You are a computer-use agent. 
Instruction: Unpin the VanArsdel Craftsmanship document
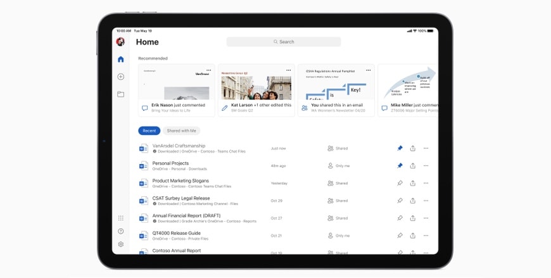(x=400, y=148)
